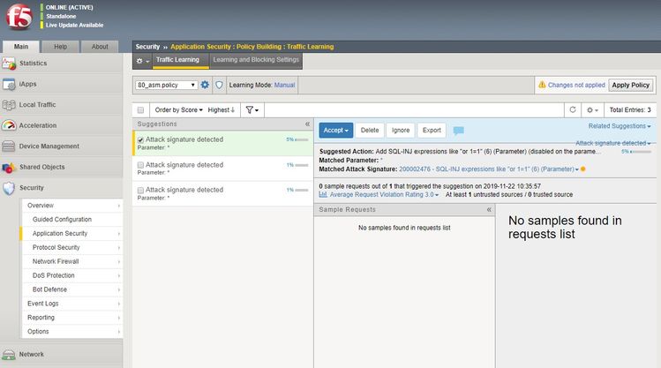Click the 5% score bar of first suggestion
Viewport: 661px width, 368px height.
[x=302, y=139]
